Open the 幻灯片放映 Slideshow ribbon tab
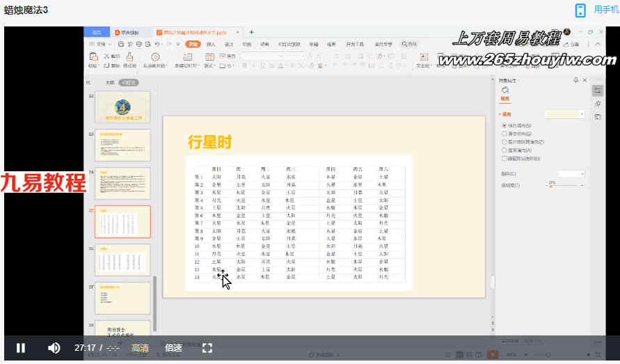 click(x=289, y=45)
